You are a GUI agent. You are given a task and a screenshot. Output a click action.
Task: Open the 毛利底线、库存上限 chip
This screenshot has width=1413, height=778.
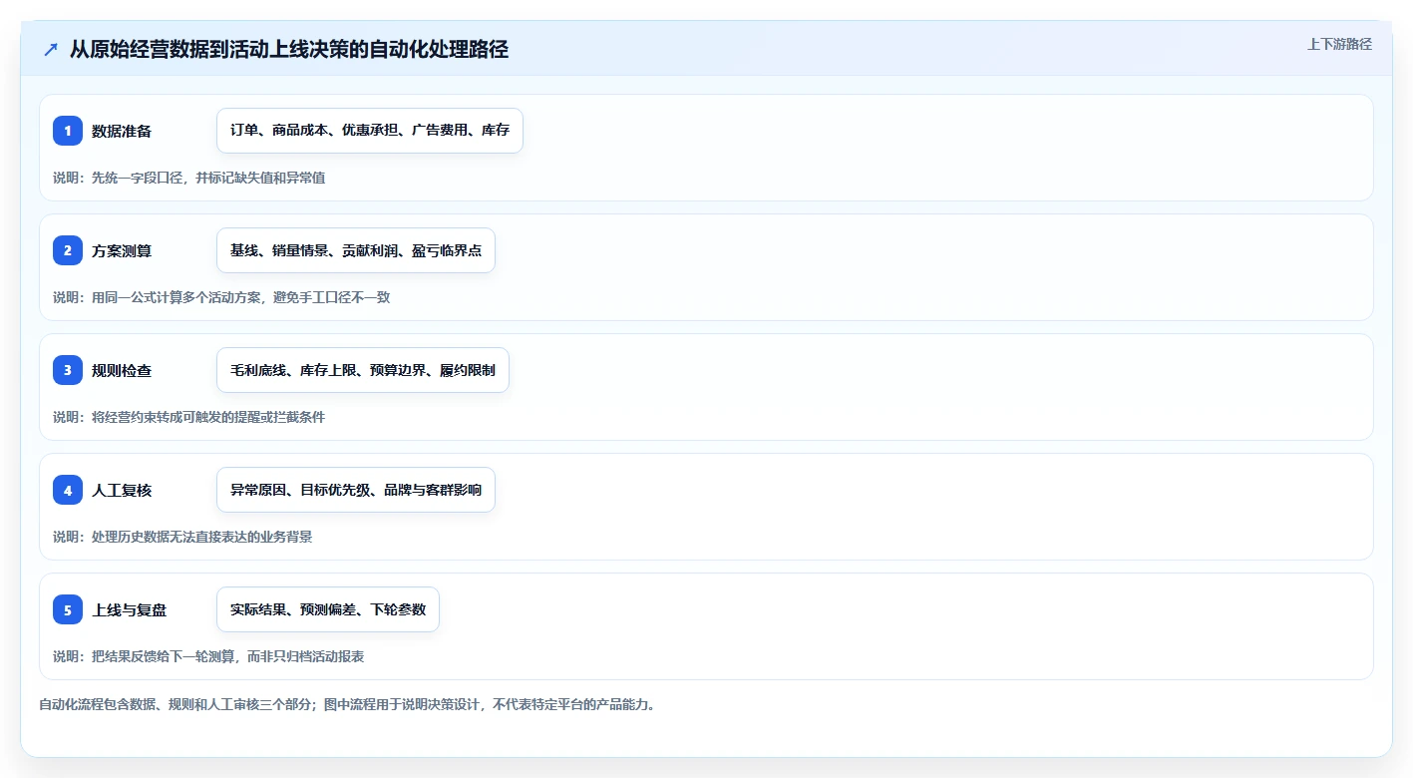tap(363, 370)
